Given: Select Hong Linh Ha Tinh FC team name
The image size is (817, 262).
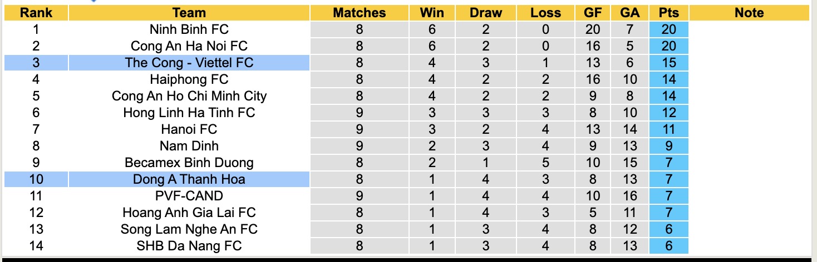Looking at the screenshot, I should click(x=189, y=113).
